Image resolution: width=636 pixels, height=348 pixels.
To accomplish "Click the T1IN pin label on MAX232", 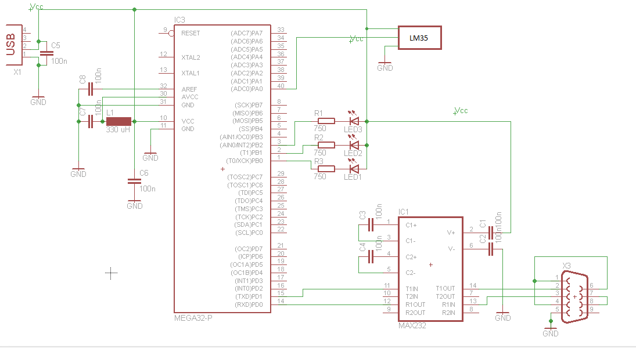I will 412,289.
